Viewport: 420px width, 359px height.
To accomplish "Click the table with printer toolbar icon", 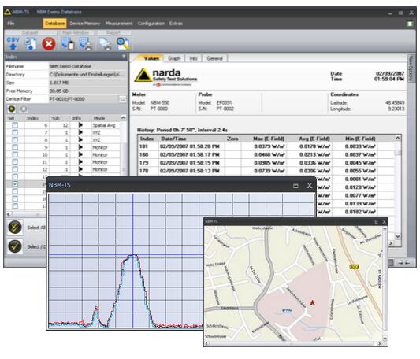I will pyautogui.click(x=86, y=44).
